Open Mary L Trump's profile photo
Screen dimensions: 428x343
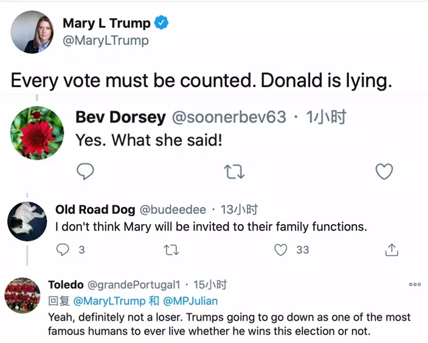pos(33,32)
